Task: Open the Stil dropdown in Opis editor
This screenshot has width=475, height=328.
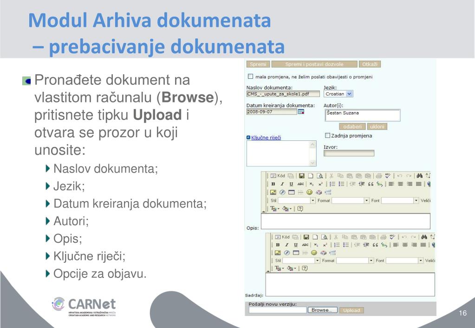Action: tap(297, 201)
